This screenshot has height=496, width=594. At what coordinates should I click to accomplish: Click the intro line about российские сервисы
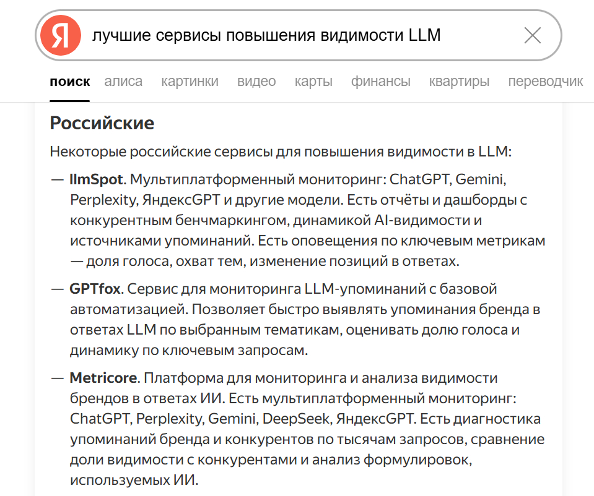(280, 152)
